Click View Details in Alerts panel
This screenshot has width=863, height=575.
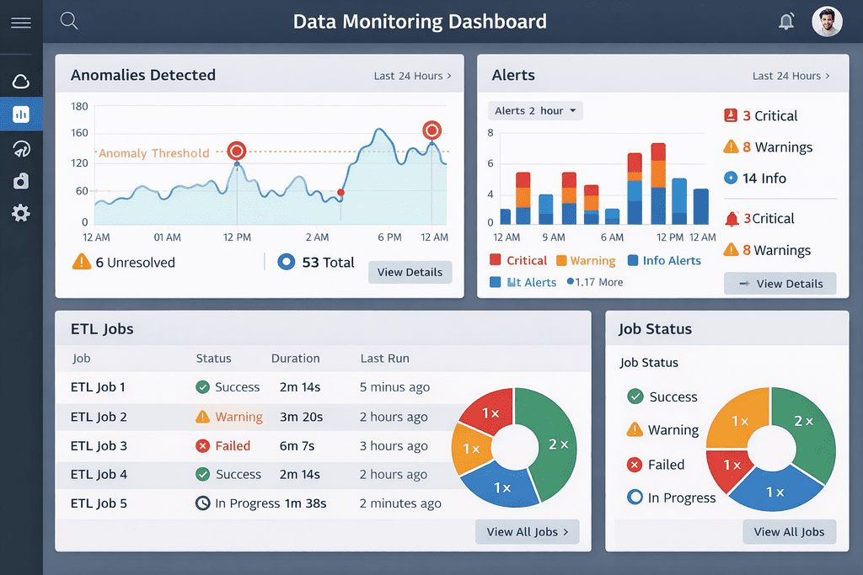point(780,284)
